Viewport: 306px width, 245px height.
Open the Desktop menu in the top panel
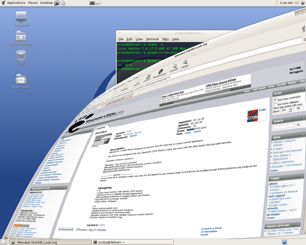coord(46,3)
